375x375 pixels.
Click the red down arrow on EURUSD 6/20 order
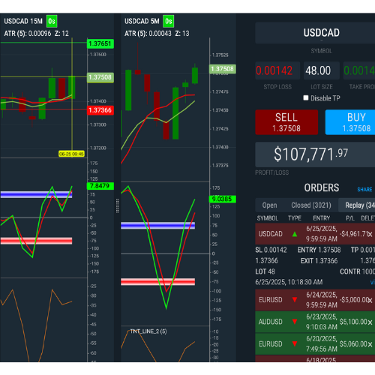click(295, 343)
